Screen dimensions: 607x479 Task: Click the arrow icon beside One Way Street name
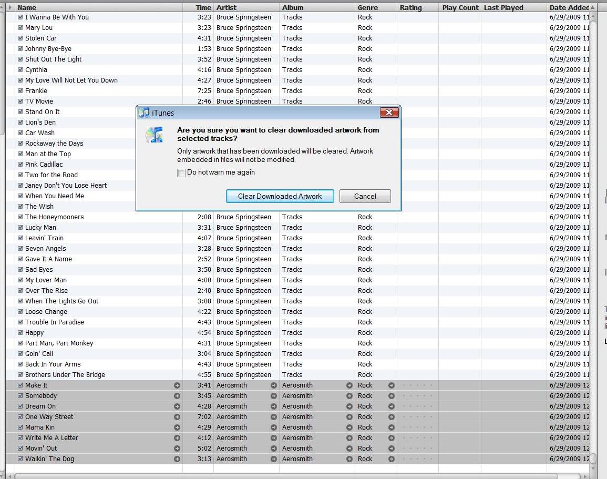point(177,416)
